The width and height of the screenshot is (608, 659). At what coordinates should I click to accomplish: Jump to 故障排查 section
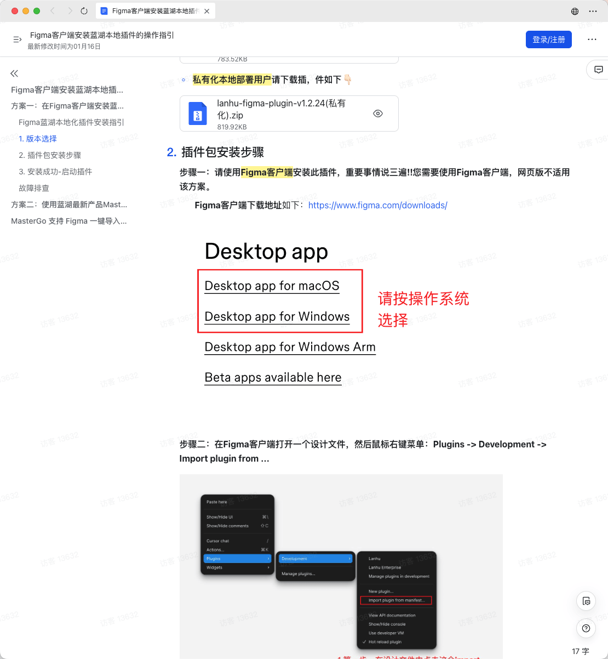34,188
